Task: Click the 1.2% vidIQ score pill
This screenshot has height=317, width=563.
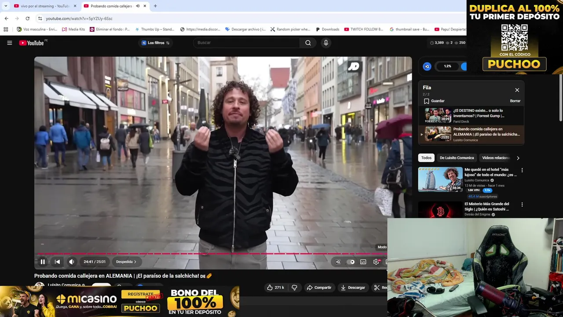Action: [x=447, y=66]
